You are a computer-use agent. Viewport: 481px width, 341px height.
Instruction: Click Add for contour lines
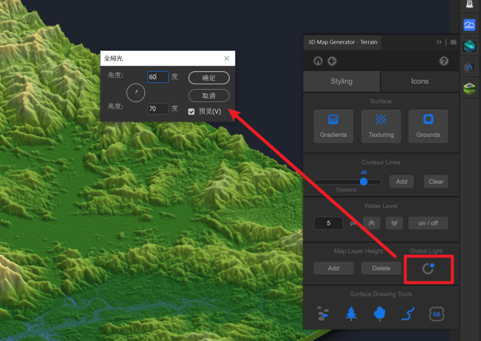coord(401,182)
